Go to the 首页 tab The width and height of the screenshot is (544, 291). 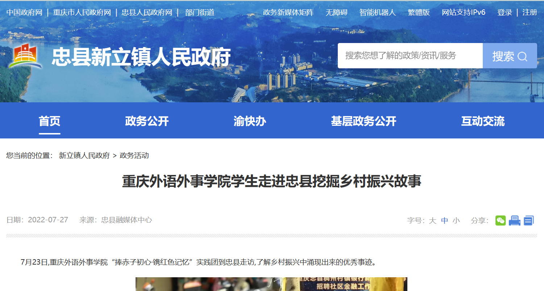pos(50,121)
